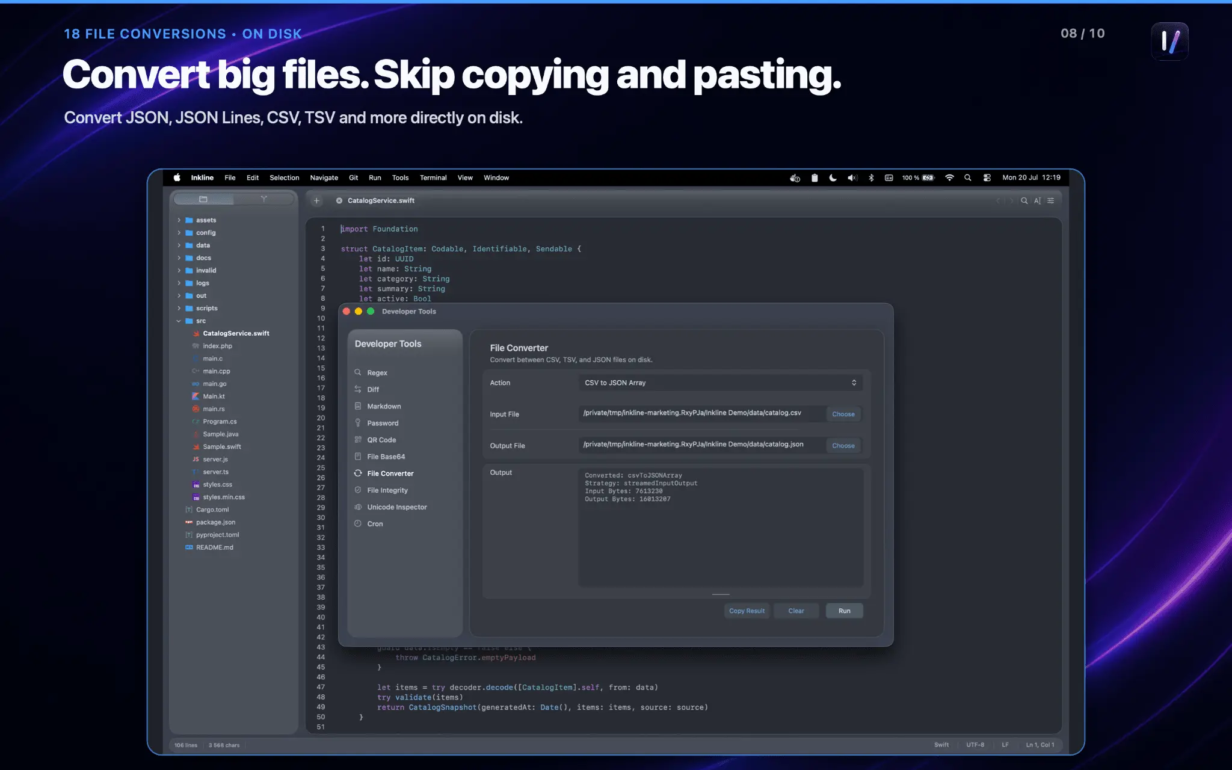Viewport: 1232px width, 770px height.
Task: Clear the converter output
Action: (x=796, y=611)
